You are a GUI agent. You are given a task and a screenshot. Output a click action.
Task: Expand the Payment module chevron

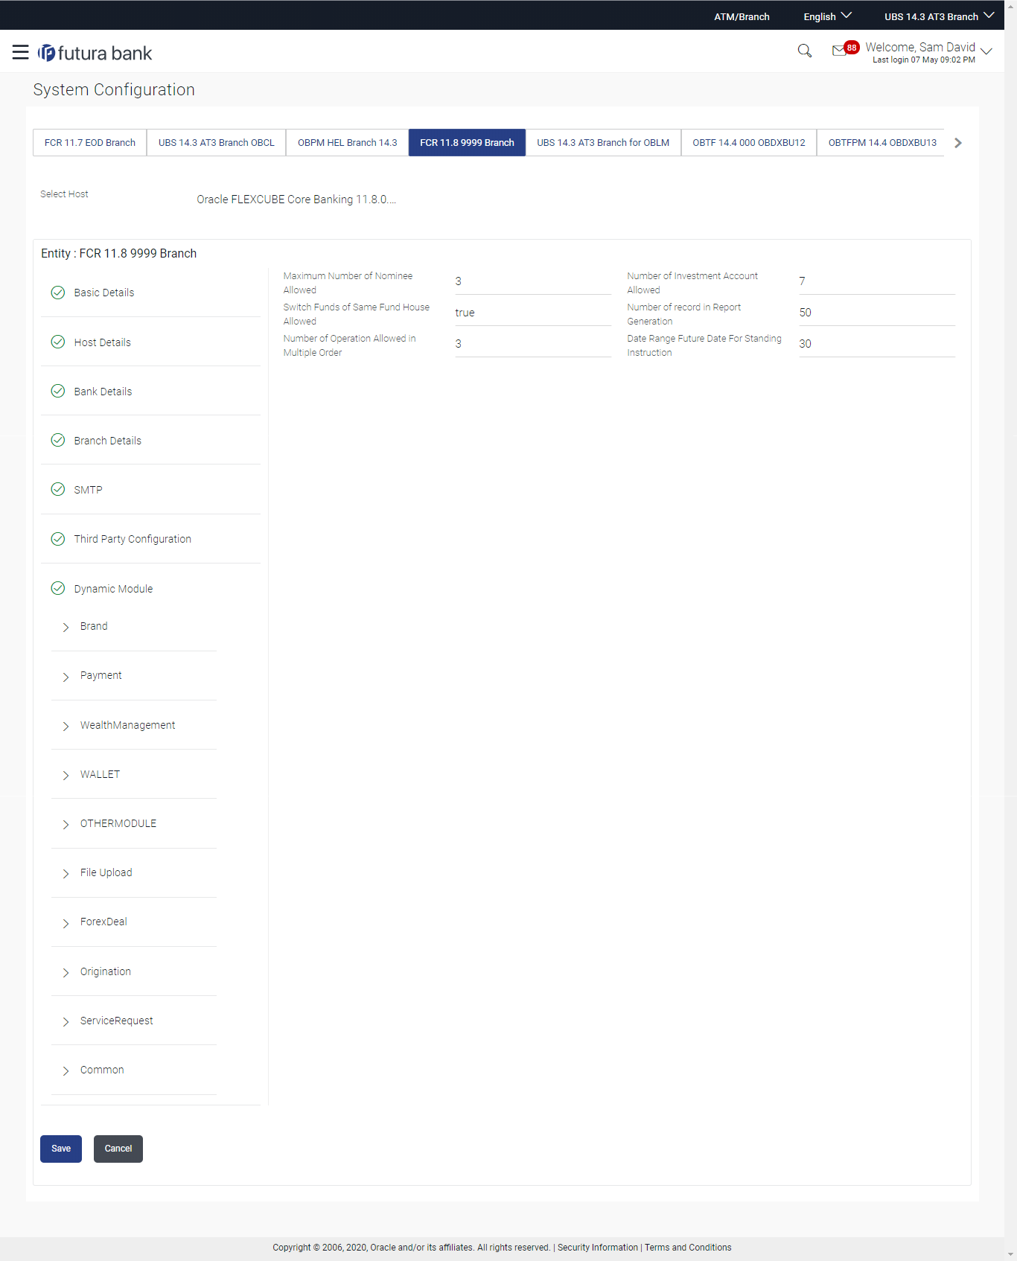(x=66, y=676)
